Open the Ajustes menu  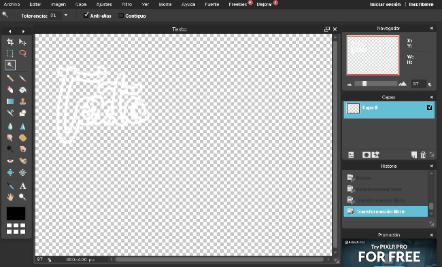click(104, 5)
